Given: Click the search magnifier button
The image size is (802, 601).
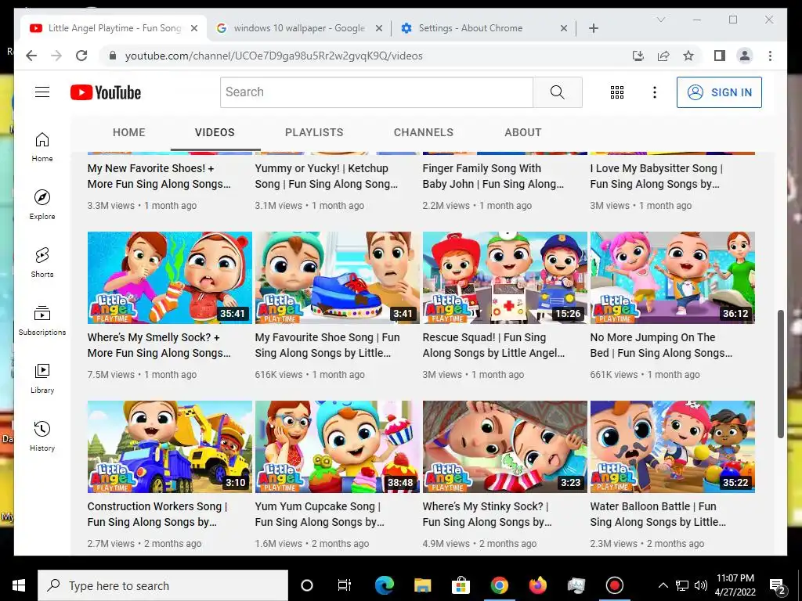Looking at the screenshot, I should point(558,92).
